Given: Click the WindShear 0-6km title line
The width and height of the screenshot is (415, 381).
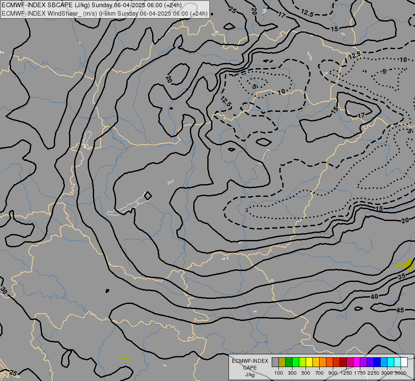Looking at the screenshot, I should pyautogui.click(x=105, y=14).
